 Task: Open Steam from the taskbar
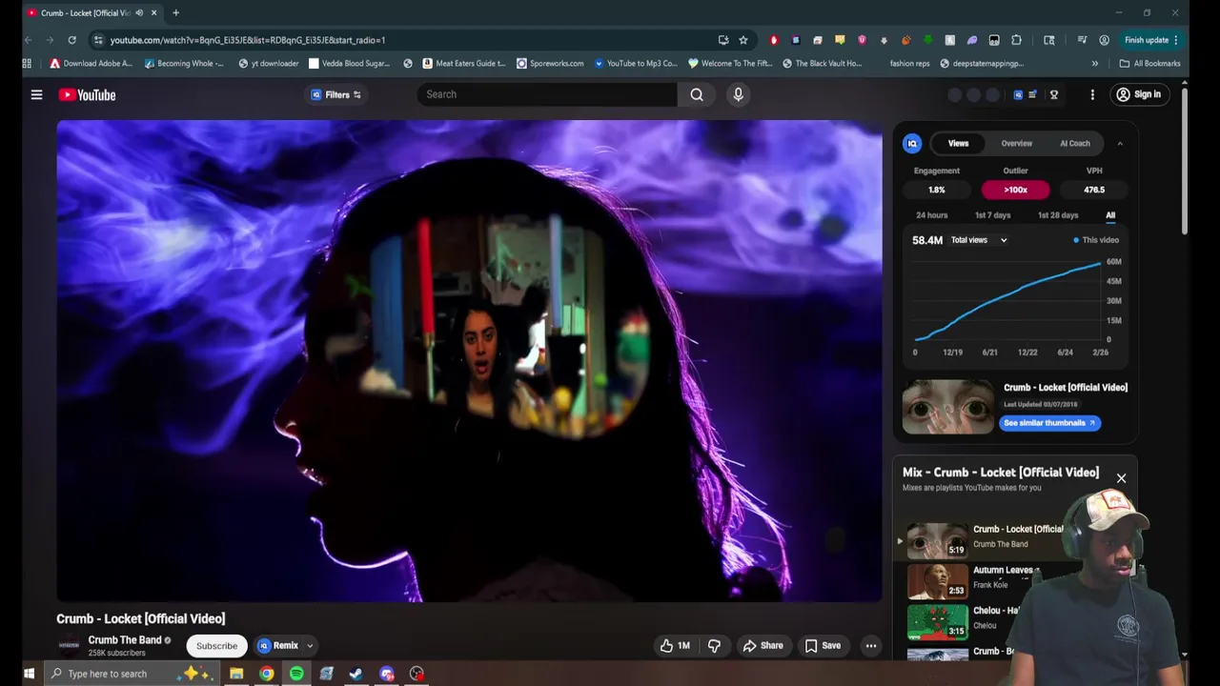point(356,674)
